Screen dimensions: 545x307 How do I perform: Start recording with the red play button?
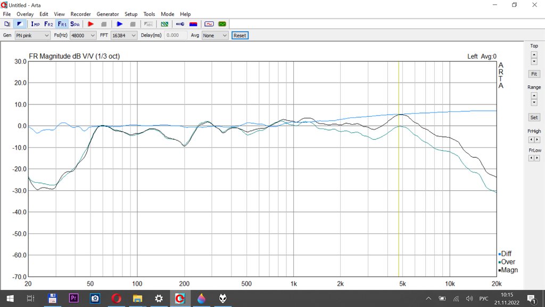(x=91, y=24)
